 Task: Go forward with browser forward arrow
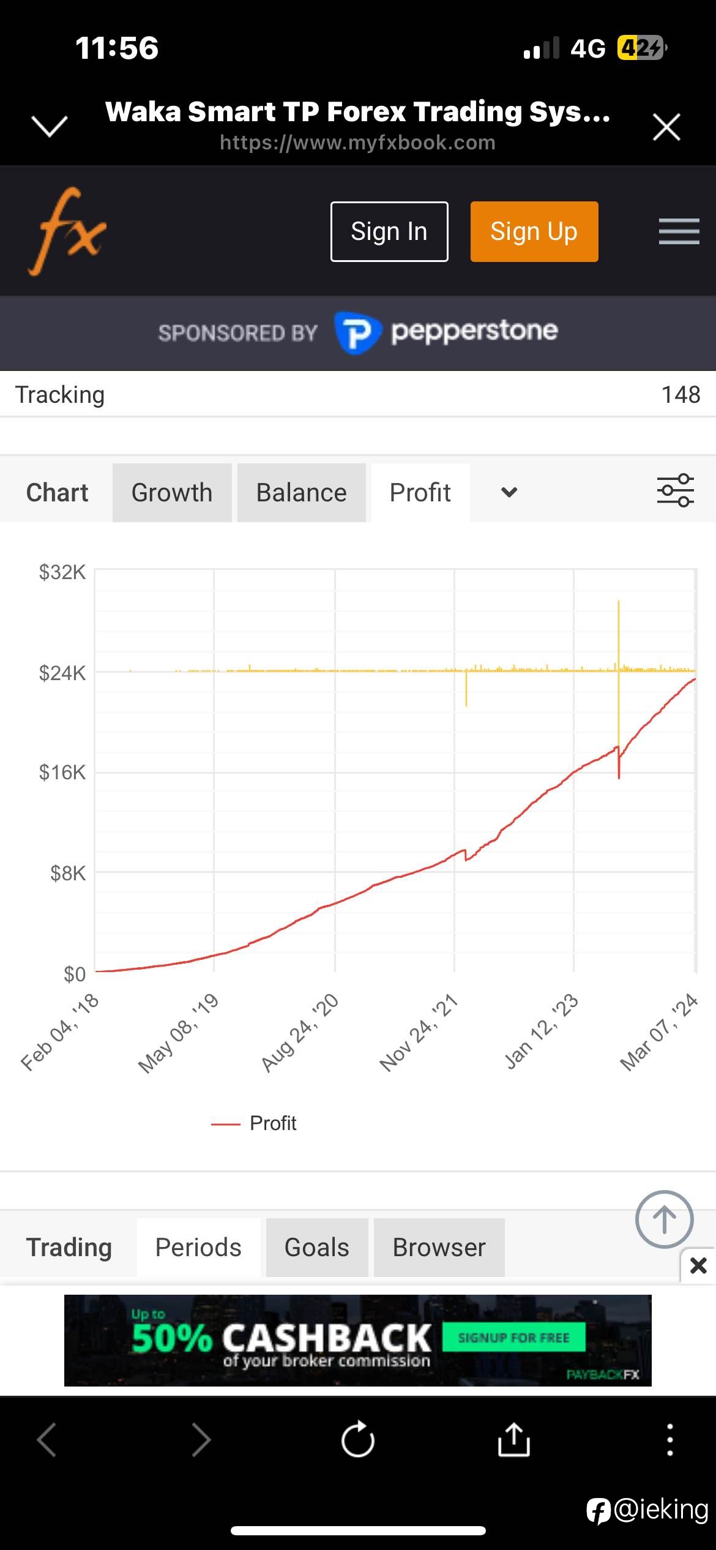201,1439
